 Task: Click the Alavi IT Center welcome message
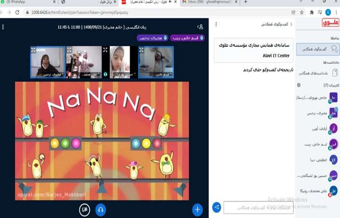[x=253, y=50]
